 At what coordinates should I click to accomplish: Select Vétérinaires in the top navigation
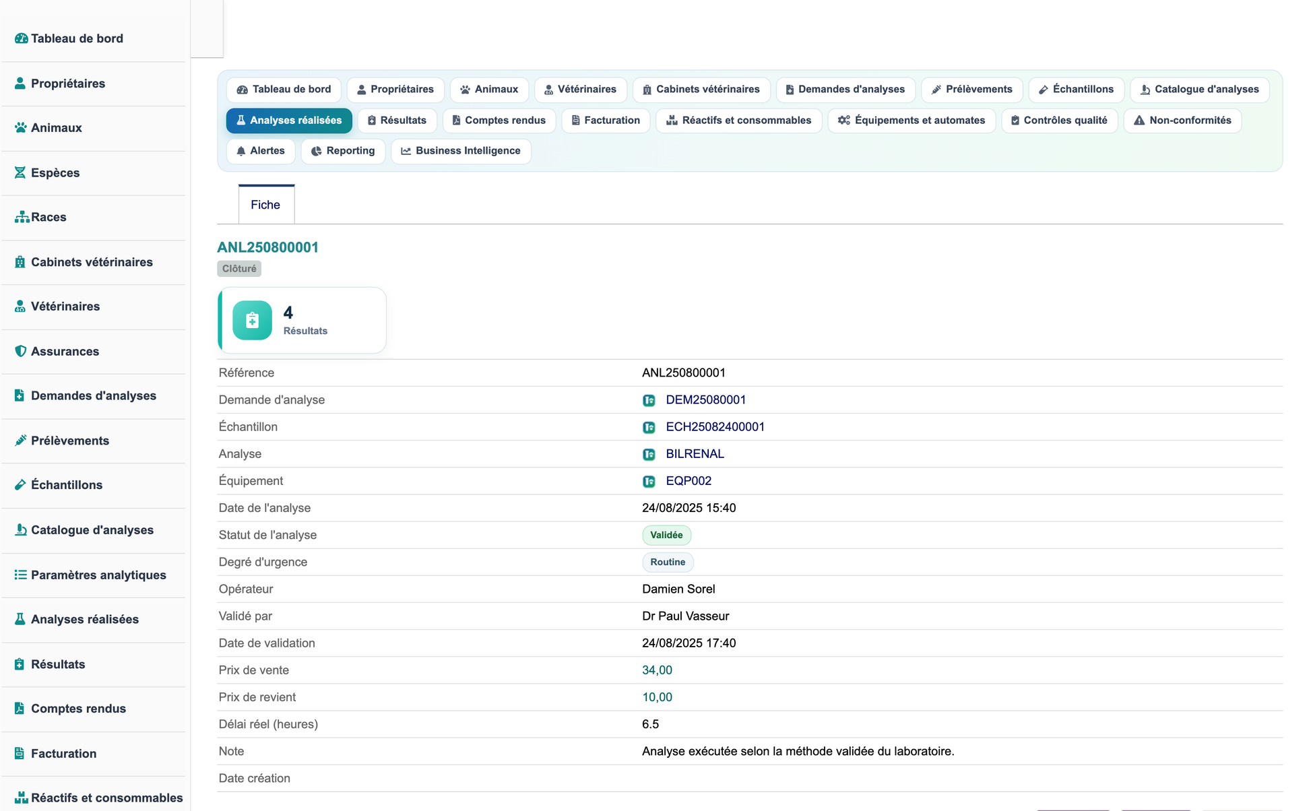pos(580,90)
